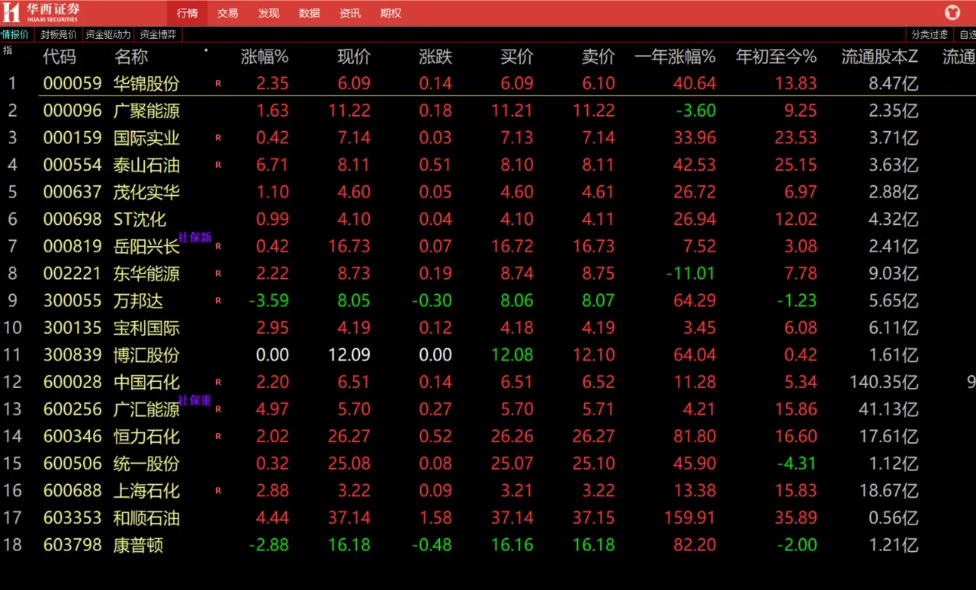Select stock row 华锦股份
Screen dimensions: 976x590
[488, 84]
